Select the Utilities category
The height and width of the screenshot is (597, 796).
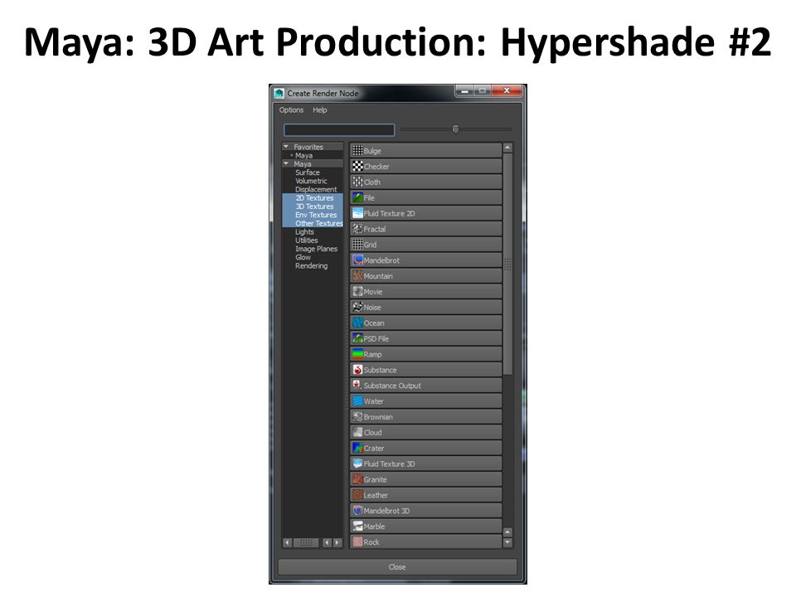pos(307,240)
